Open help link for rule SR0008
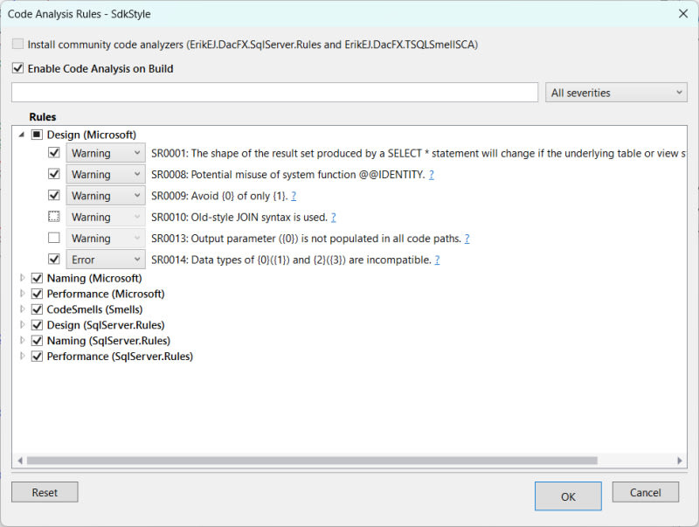 pyautogui.click(x=432, y=175)
